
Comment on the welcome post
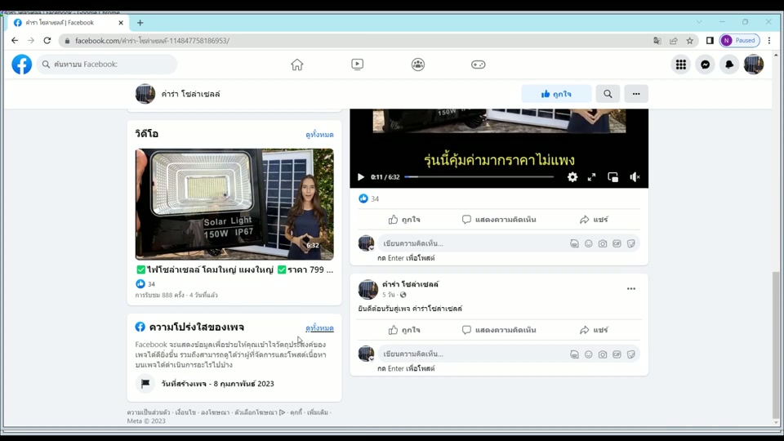click(499, 330)
